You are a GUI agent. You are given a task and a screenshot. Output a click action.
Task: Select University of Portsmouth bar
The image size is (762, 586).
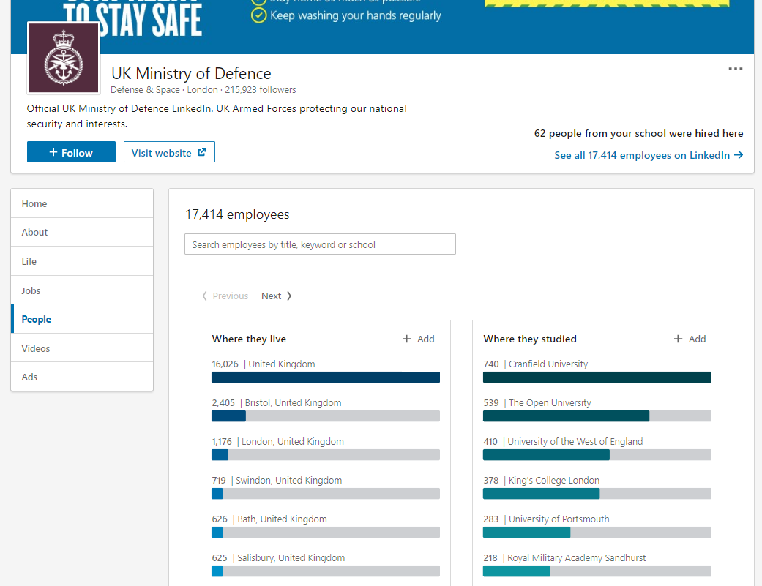point(597,533)
